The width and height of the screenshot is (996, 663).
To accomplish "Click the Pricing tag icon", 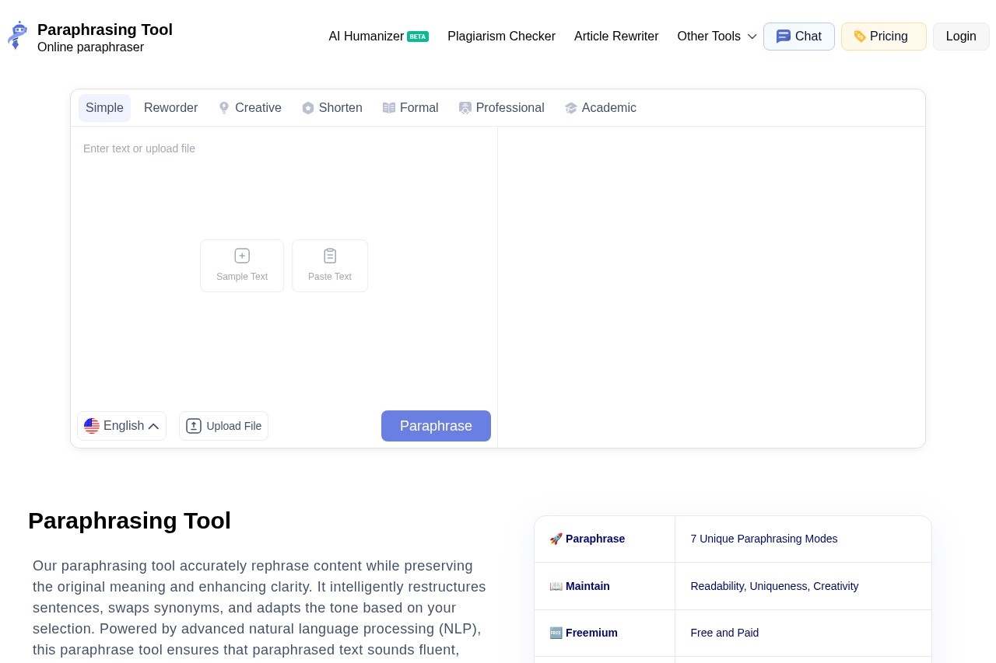I will pyautogui.click(x=860, y=37).
